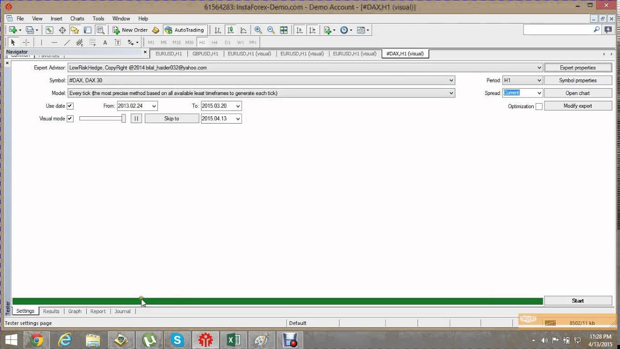Click the Skip to button
The height and width of the screenshot is (349, 620).
[171, 118]
